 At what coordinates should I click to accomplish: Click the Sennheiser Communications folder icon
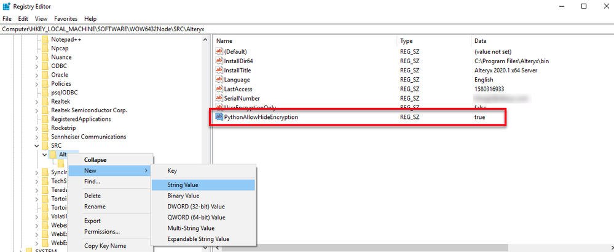[45, 137]
